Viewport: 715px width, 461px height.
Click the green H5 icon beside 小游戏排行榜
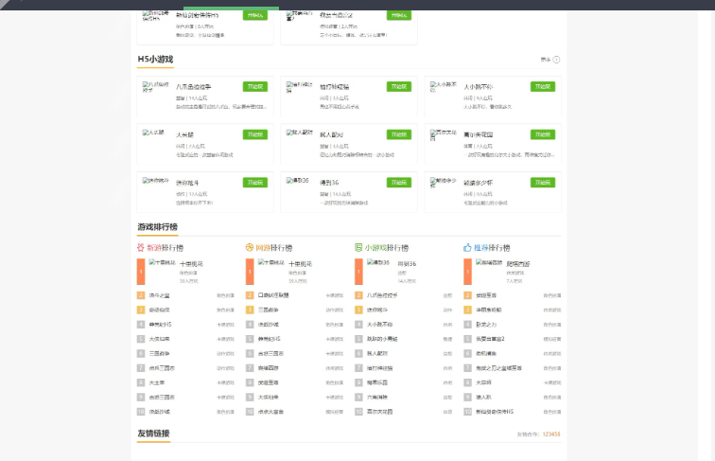pyautogui.click(x=358, y=247)
